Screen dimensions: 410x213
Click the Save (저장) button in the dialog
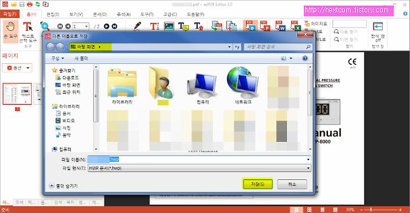point(257,184)
